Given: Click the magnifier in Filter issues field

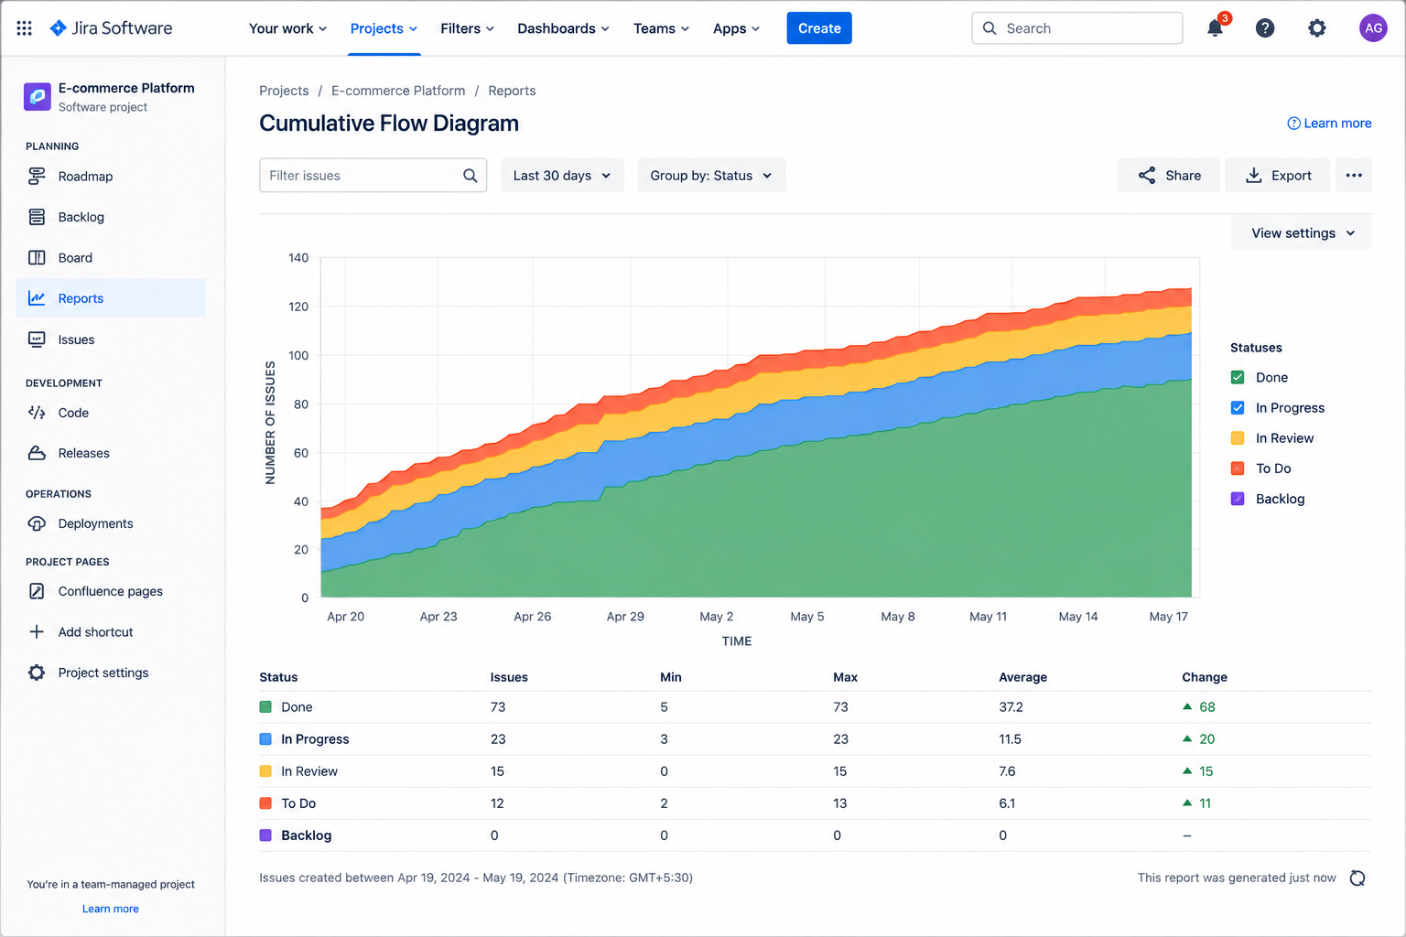Looking at the screenshot, I should pos(470,176).
